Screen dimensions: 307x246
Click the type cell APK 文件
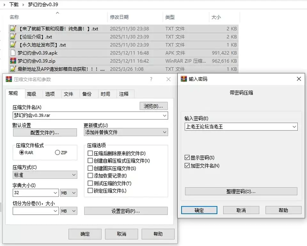175,53
